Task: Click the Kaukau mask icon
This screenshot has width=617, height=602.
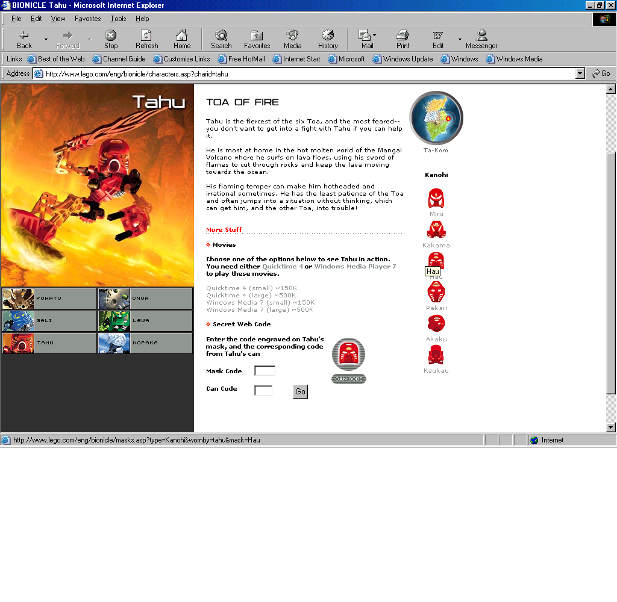Action: [x=436, y=355]
